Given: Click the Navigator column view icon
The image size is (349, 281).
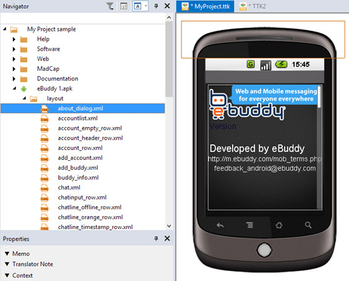Looking at the screenshot, I should tap(124, 6).
